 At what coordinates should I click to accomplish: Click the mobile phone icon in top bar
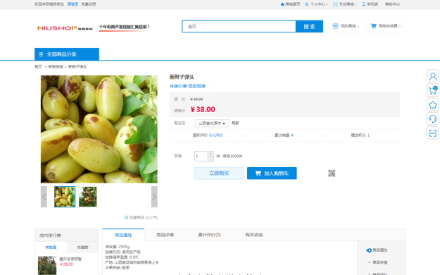pyautogui.click(x=364, y=4)
